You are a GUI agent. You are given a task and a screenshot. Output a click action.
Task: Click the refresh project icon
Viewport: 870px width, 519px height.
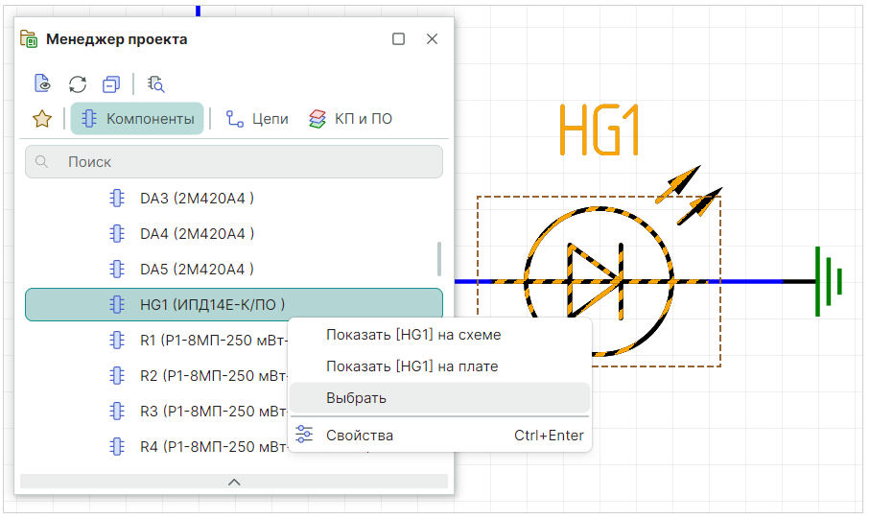point(78,83)
